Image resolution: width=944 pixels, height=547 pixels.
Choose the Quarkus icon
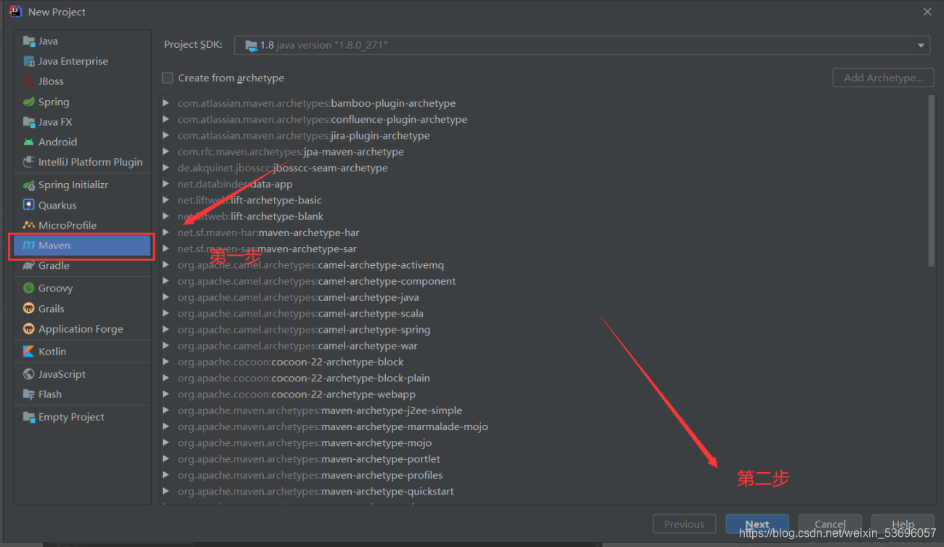pos(29,206)
